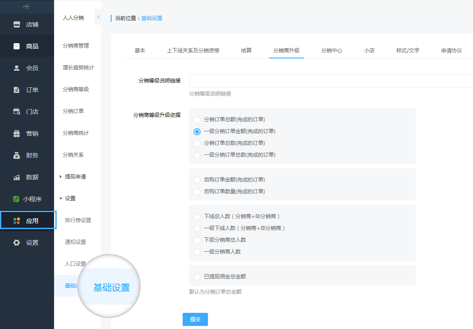Click the 提交 submit button
473x329 pixels.
(195, 319)
